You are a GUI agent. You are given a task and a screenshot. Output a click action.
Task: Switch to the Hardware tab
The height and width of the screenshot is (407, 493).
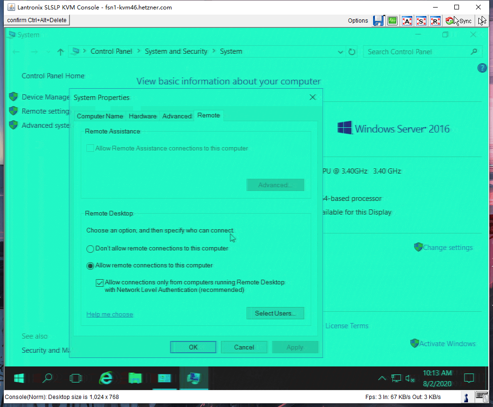tap(143, 116)
